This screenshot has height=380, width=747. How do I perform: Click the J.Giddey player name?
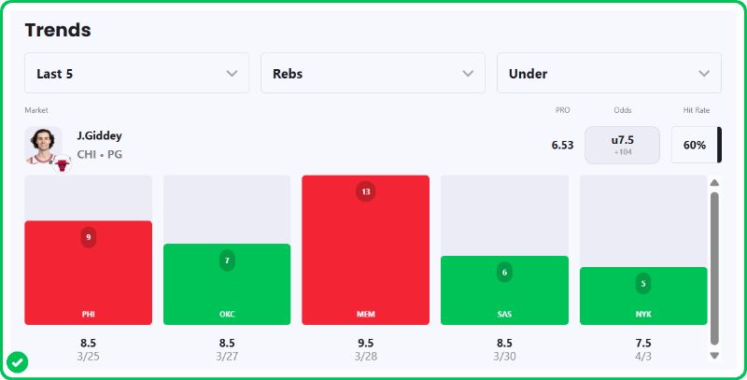pyautogui.click(x=99, y=136)
